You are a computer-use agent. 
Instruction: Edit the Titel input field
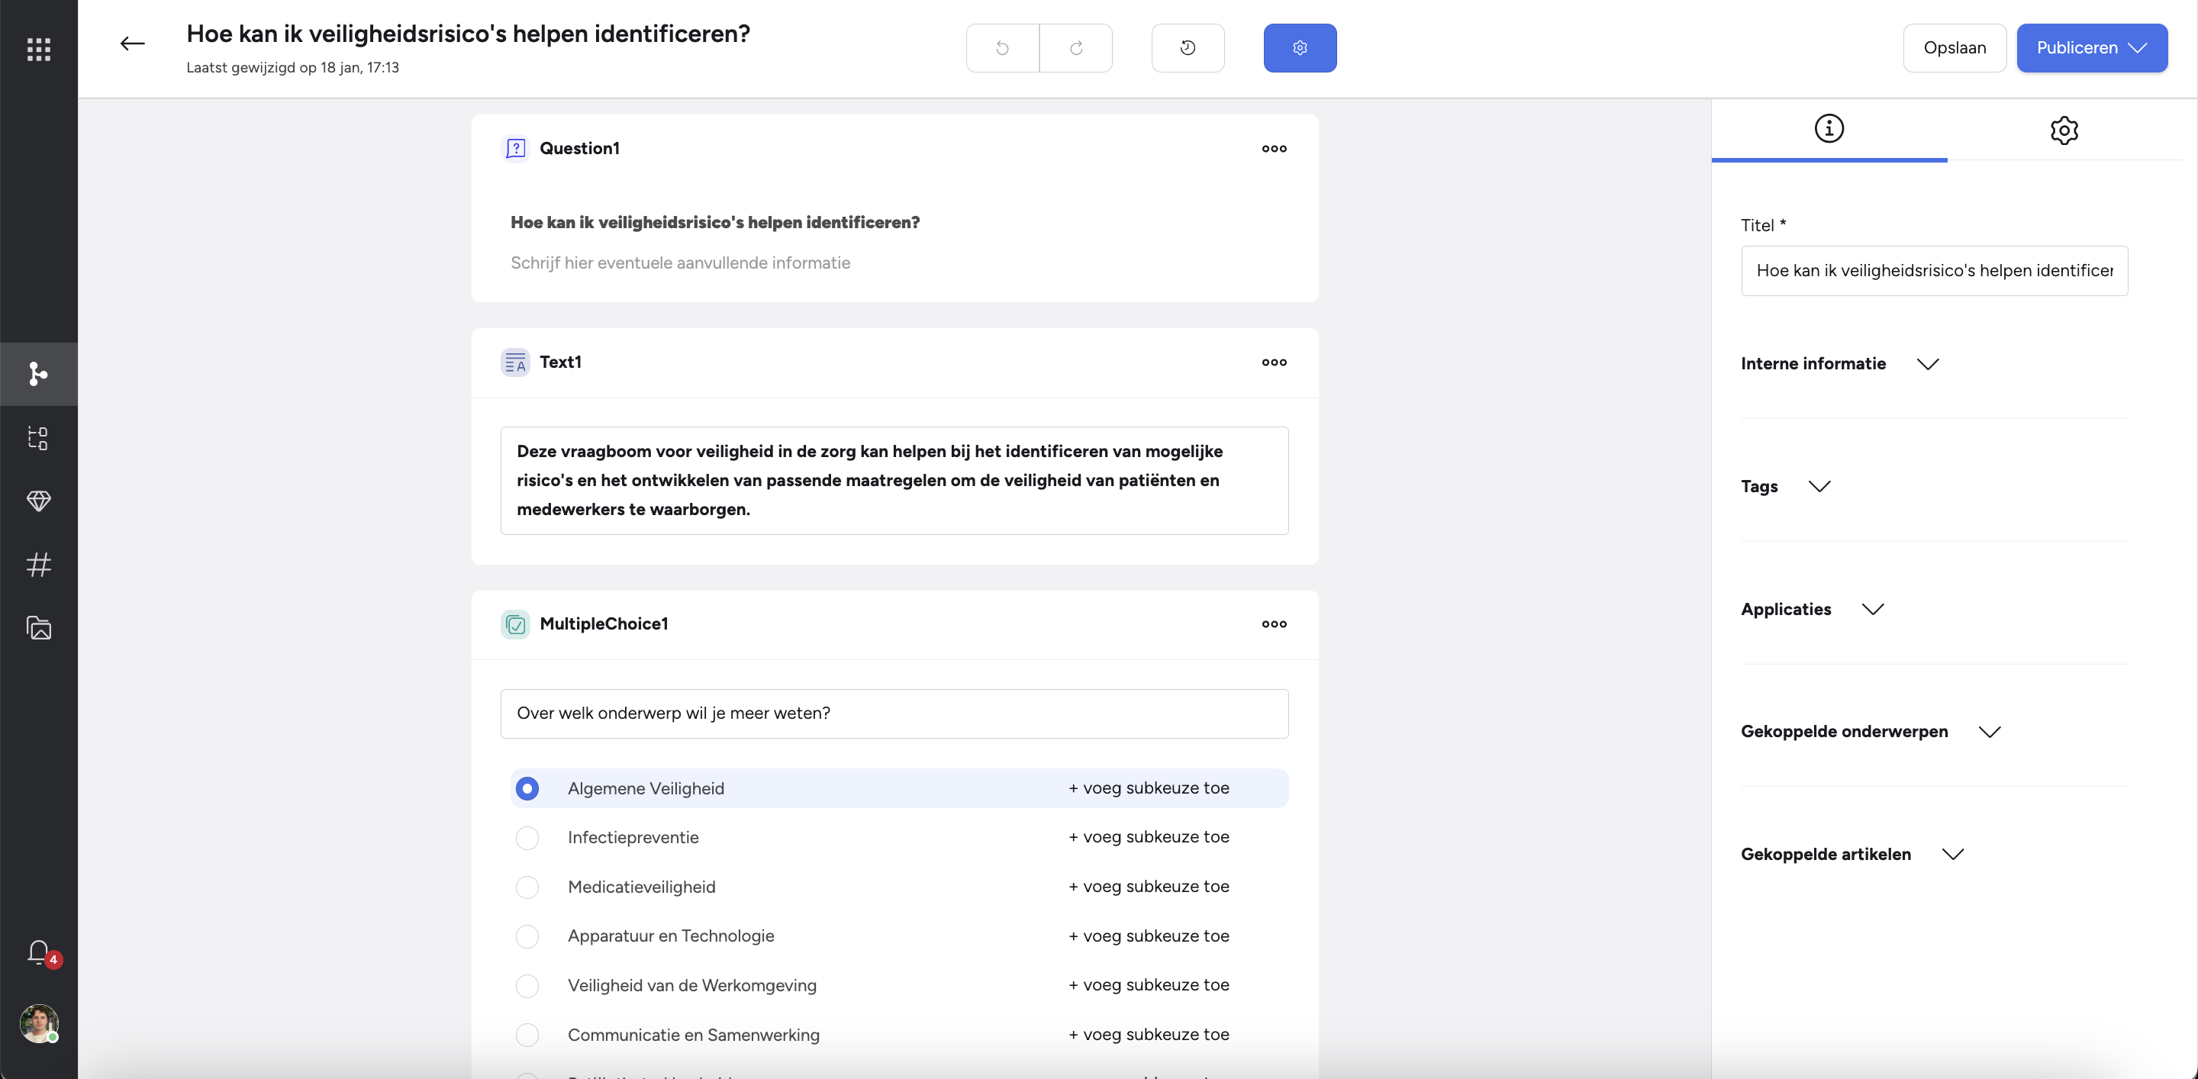1935,270
